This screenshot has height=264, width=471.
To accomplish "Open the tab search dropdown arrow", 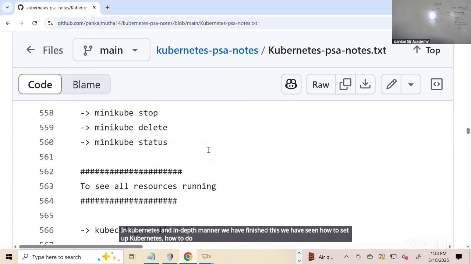I will coord(7,7).
